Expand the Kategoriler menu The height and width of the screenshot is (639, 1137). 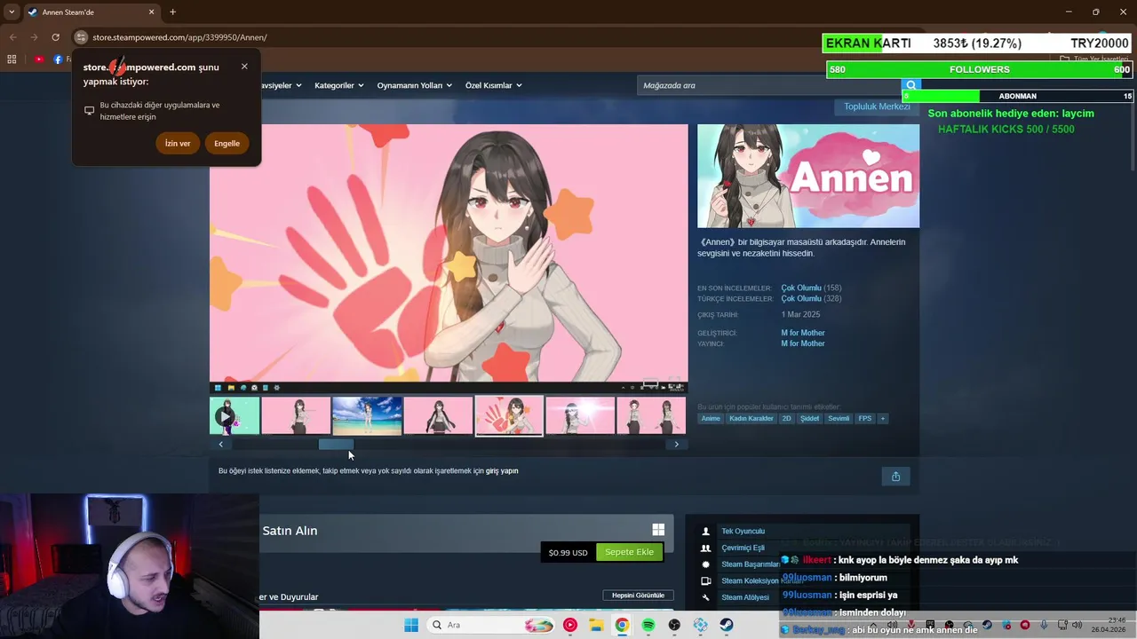click(x=339, y=85)
